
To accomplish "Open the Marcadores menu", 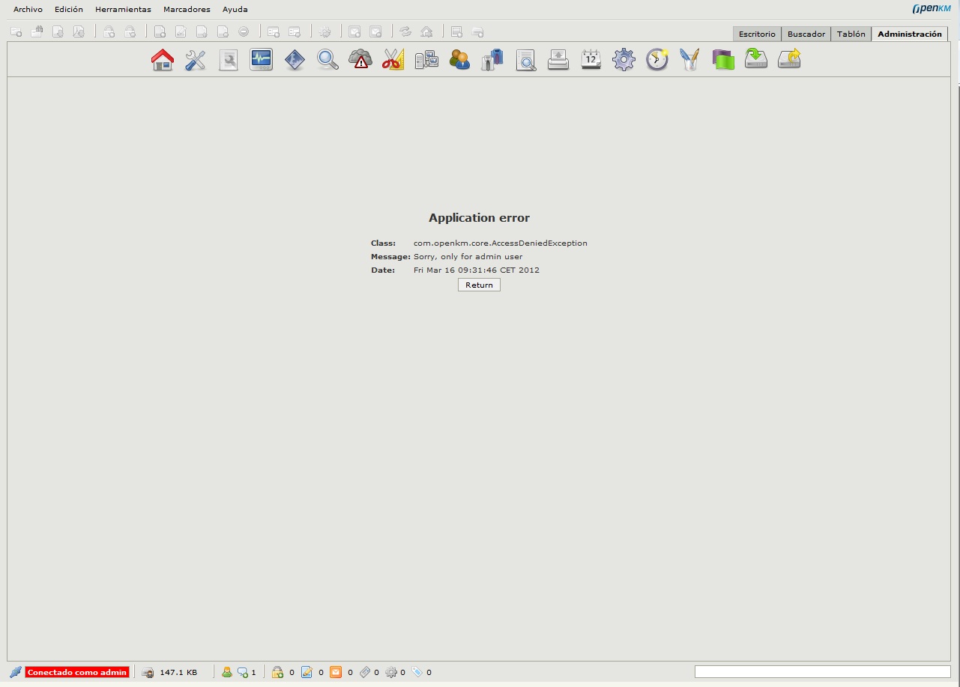I will click(187, 10).
